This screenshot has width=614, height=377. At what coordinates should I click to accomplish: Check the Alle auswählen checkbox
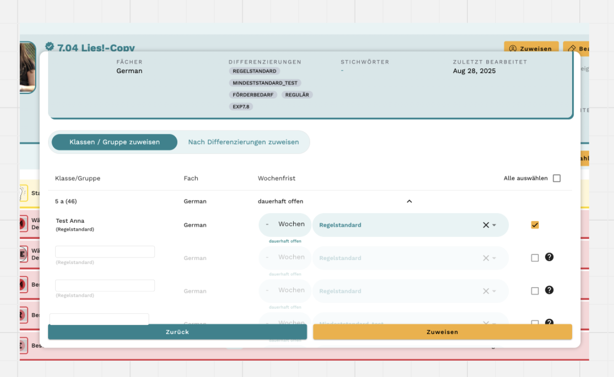(557, 178)
